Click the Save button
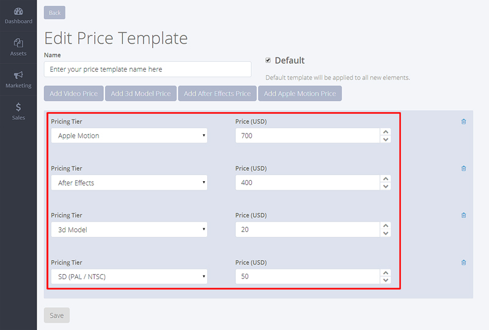The image size is (489, 330). [57, 315]
